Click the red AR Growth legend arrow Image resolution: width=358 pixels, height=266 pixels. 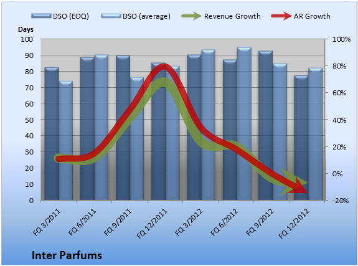(281, 16)
